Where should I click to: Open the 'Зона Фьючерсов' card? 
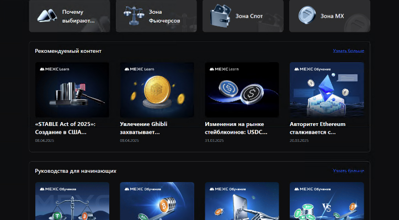coord(156,16)
